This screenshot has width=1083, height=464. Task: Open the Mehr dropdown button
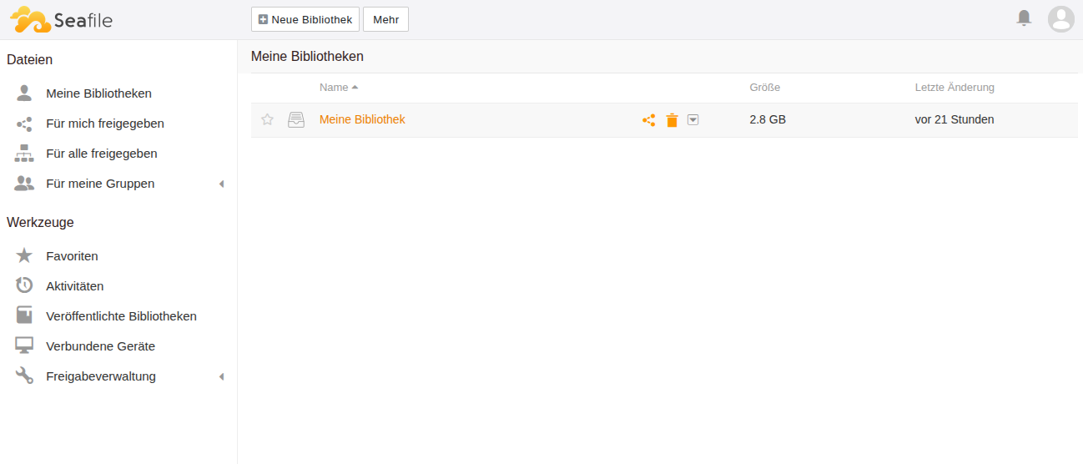385,19
